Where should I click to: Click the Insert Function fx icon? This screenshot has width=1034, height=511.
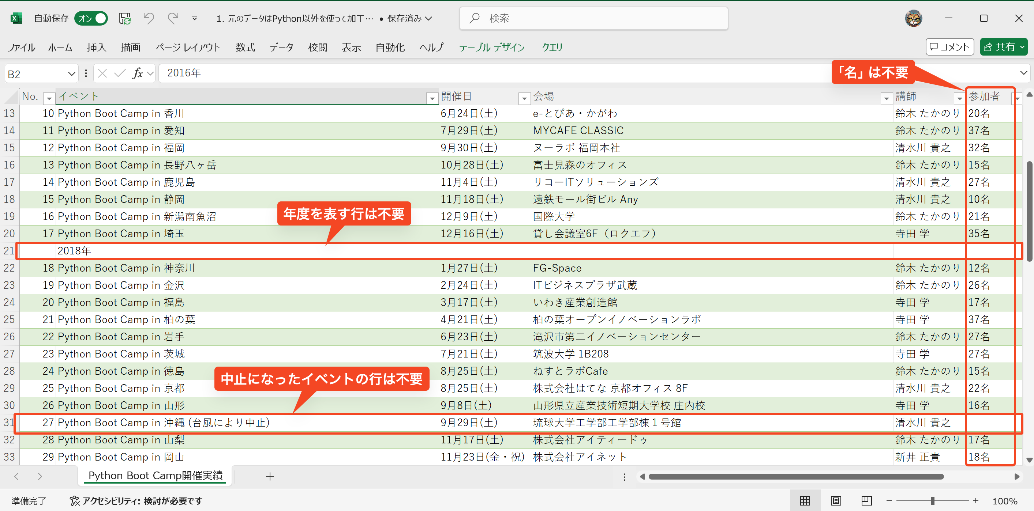click(138, 73)
